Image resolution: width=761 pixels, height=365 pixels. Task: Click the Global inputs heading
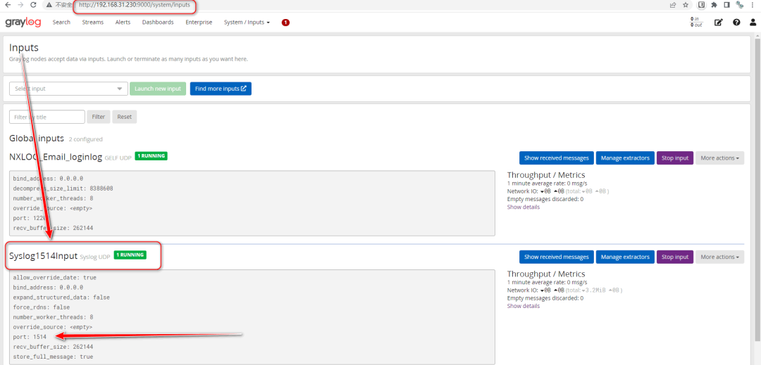pos(37,138)
